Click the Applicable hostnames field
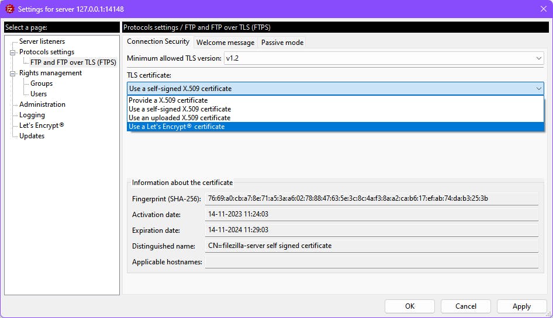The image size is (553, 318). tap(372, 262)
